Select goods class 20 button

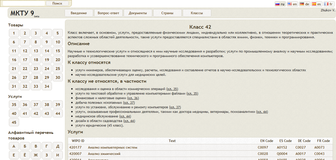click(58, 60)
